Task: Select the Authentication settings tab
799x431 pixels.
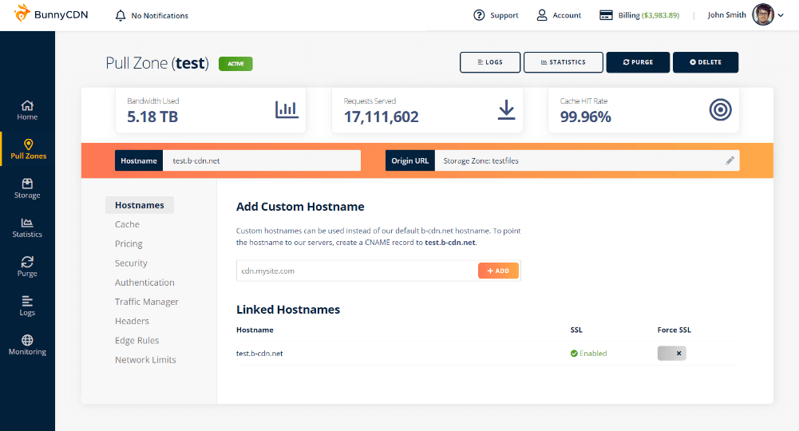Action: [144, 283]
